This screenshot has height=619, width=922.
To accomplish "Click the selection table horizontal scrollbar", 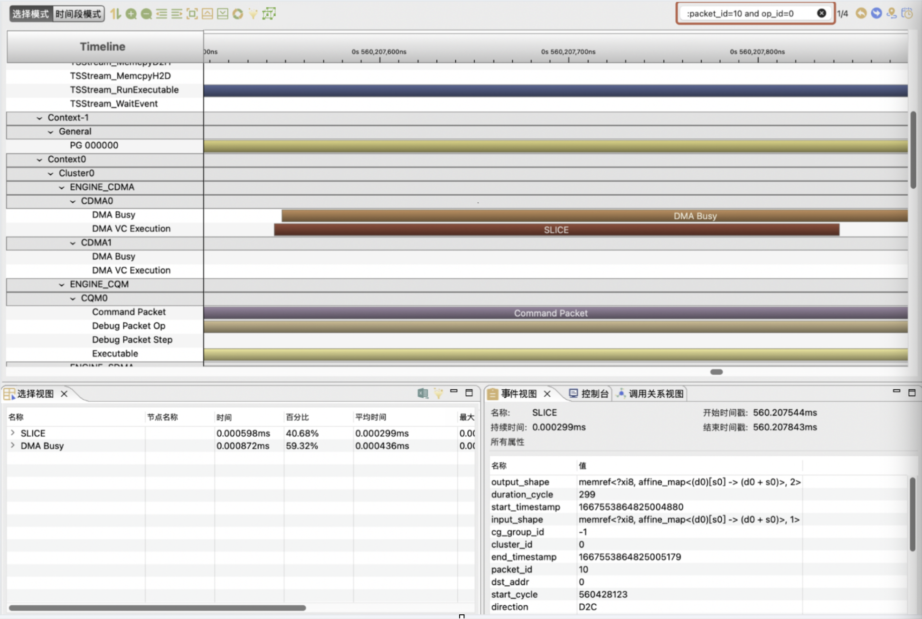I will (157, 608).
